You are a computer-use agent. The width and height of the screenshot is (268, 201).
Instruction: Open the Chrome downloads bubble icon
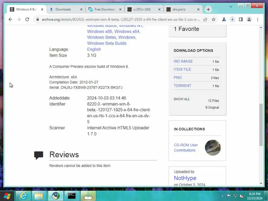coord(232,19)
